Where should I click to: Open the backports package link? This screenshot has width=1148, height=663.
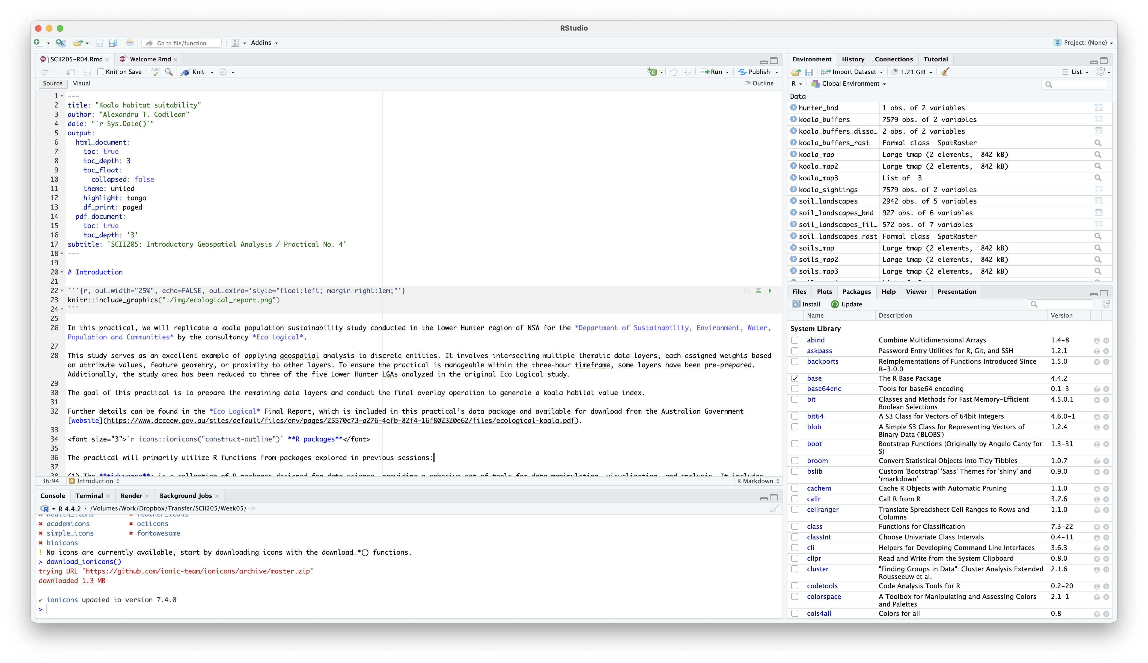pos(822,362)
